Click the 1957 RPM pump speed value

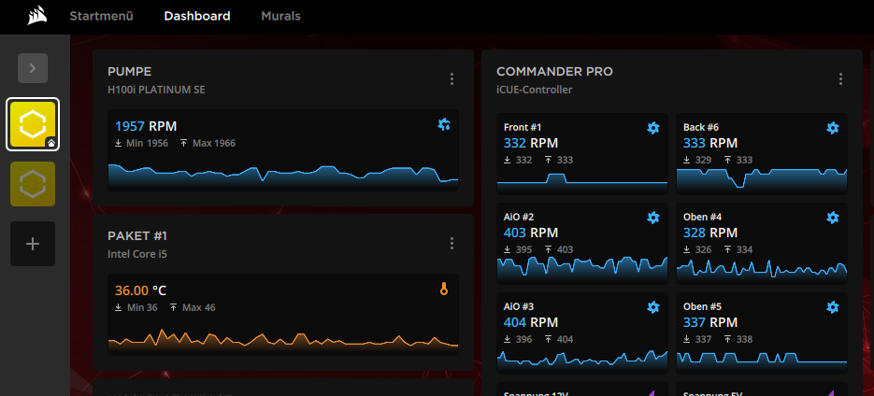146,126
